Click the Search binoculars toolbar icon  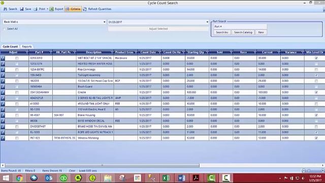(x=5, y=9)
